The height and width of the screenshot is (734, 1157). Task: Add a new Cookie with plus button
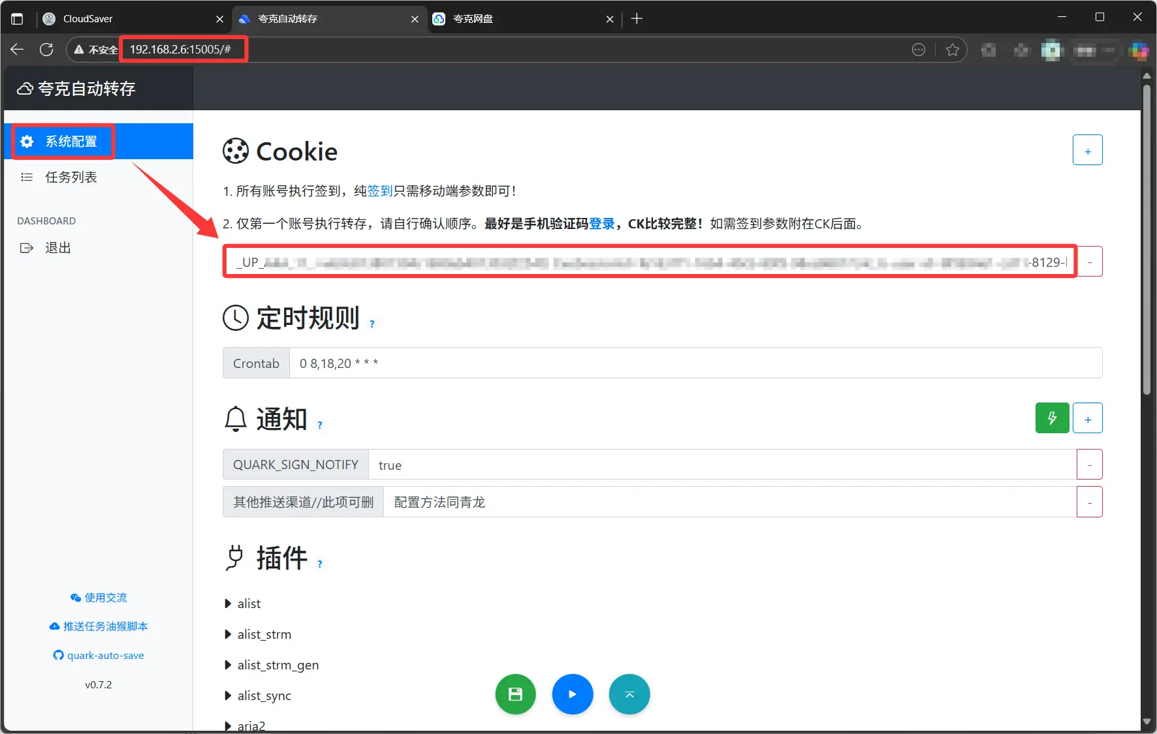(x=1087, y=151)
